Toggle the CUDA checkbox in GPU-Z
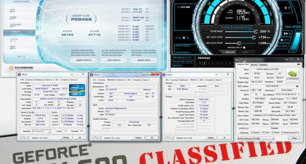This screenshot has height=164, width=306. point(263,132)
